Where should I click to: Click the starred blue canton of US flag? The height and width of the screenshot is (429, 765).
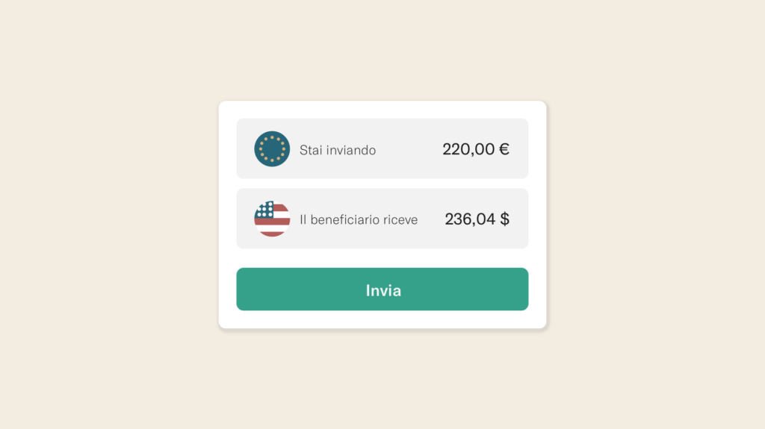coord(264,210)
